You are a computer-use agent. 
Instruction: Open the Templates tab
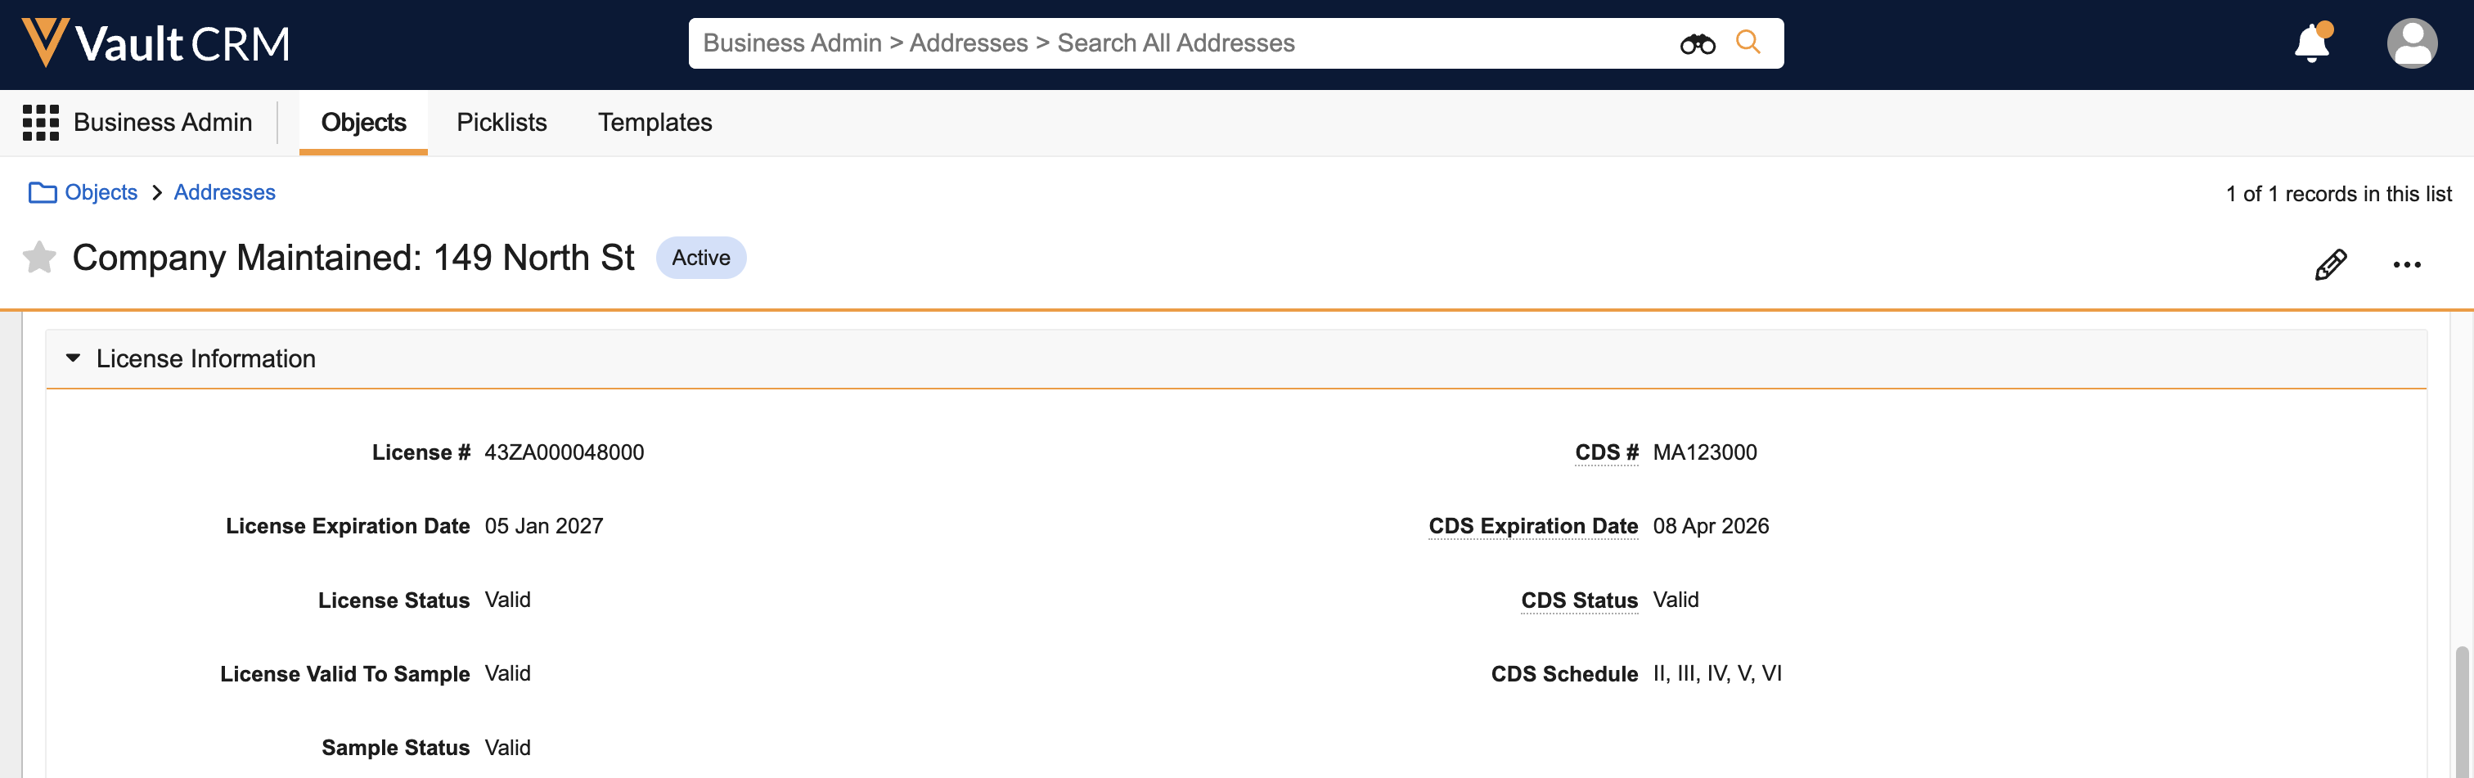point(655,123)
